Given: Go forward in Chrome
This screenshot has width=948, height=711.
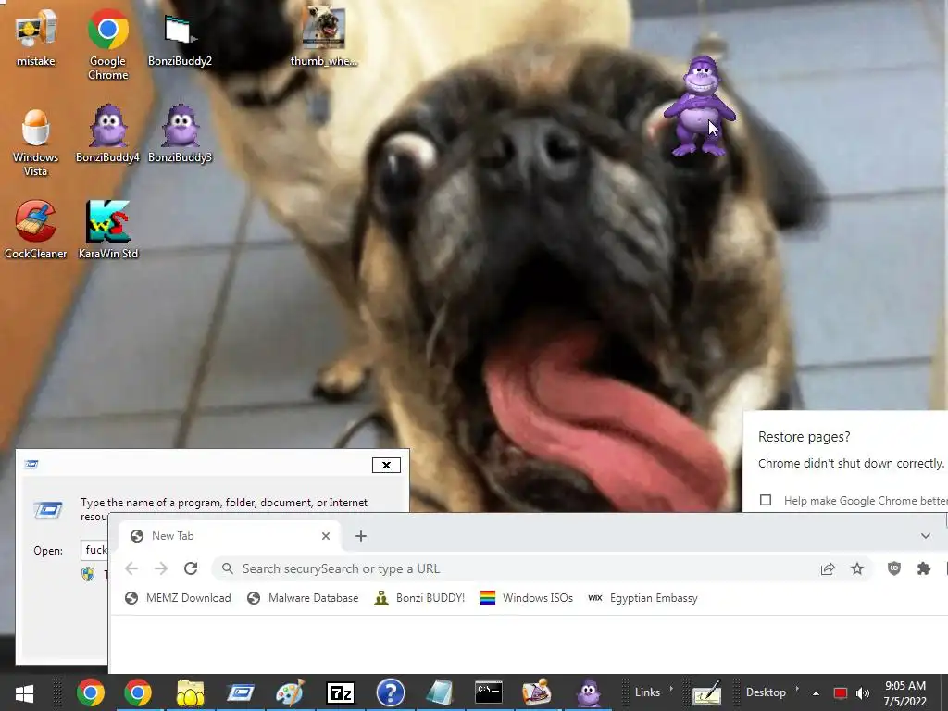Looking at the screenshot, I should pos(161,568).
